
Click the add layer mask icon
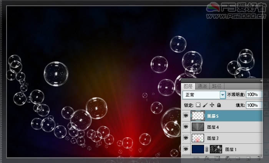click(x=216, y=158)
